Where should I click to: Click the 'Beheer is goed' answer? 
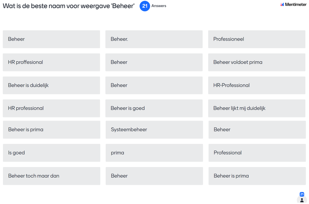point(154,108)
